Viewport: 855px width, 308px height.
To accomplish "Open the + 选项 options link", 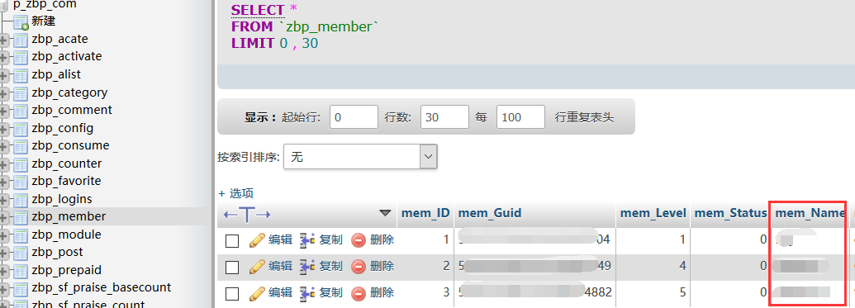I will pyautogui.click(x=236, y=193).
